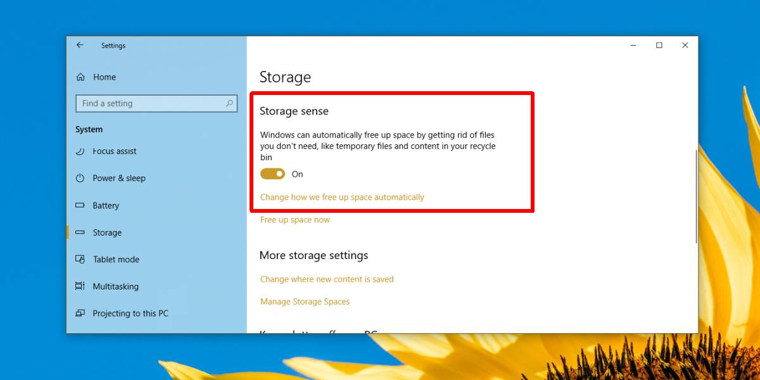Click the Storage sense description paragraph

pyautogui.click(x=377, y=146)
